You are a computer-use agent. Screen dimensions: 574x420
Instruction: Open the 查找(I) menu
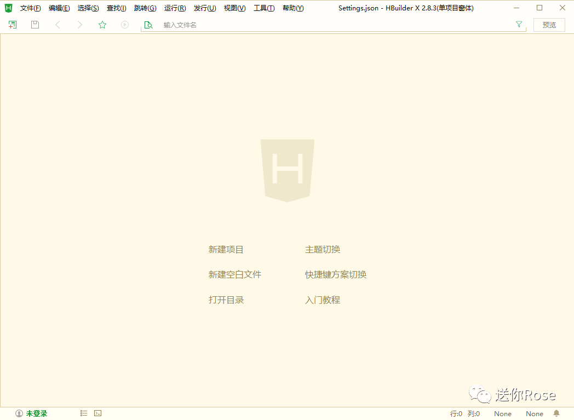click(x=117, y=8)
